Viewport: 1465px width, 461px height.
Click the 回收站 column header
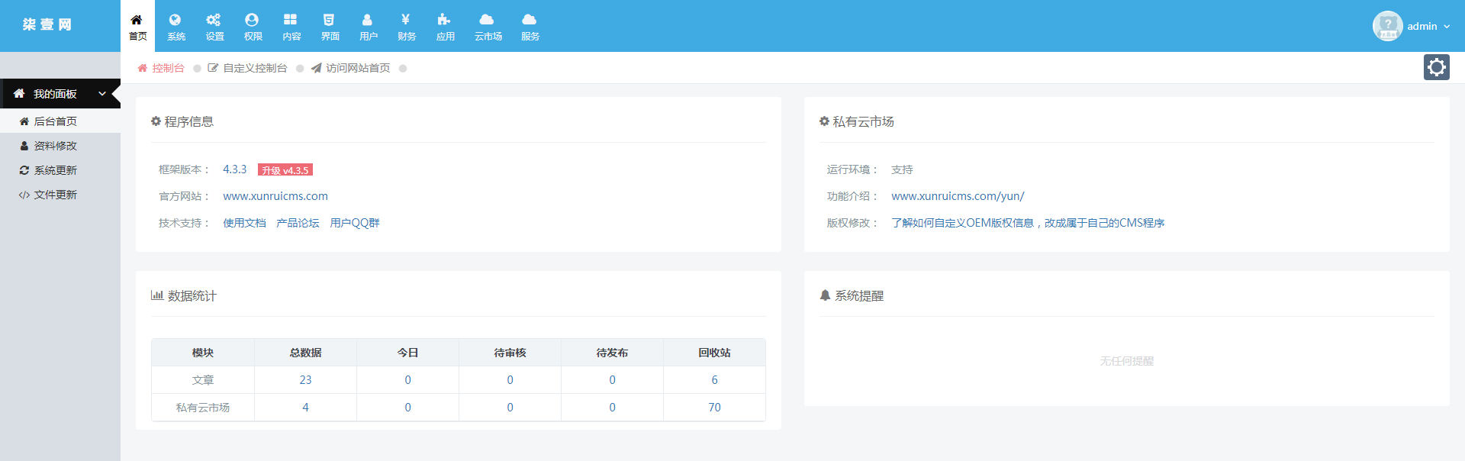(x=714, y=353)
